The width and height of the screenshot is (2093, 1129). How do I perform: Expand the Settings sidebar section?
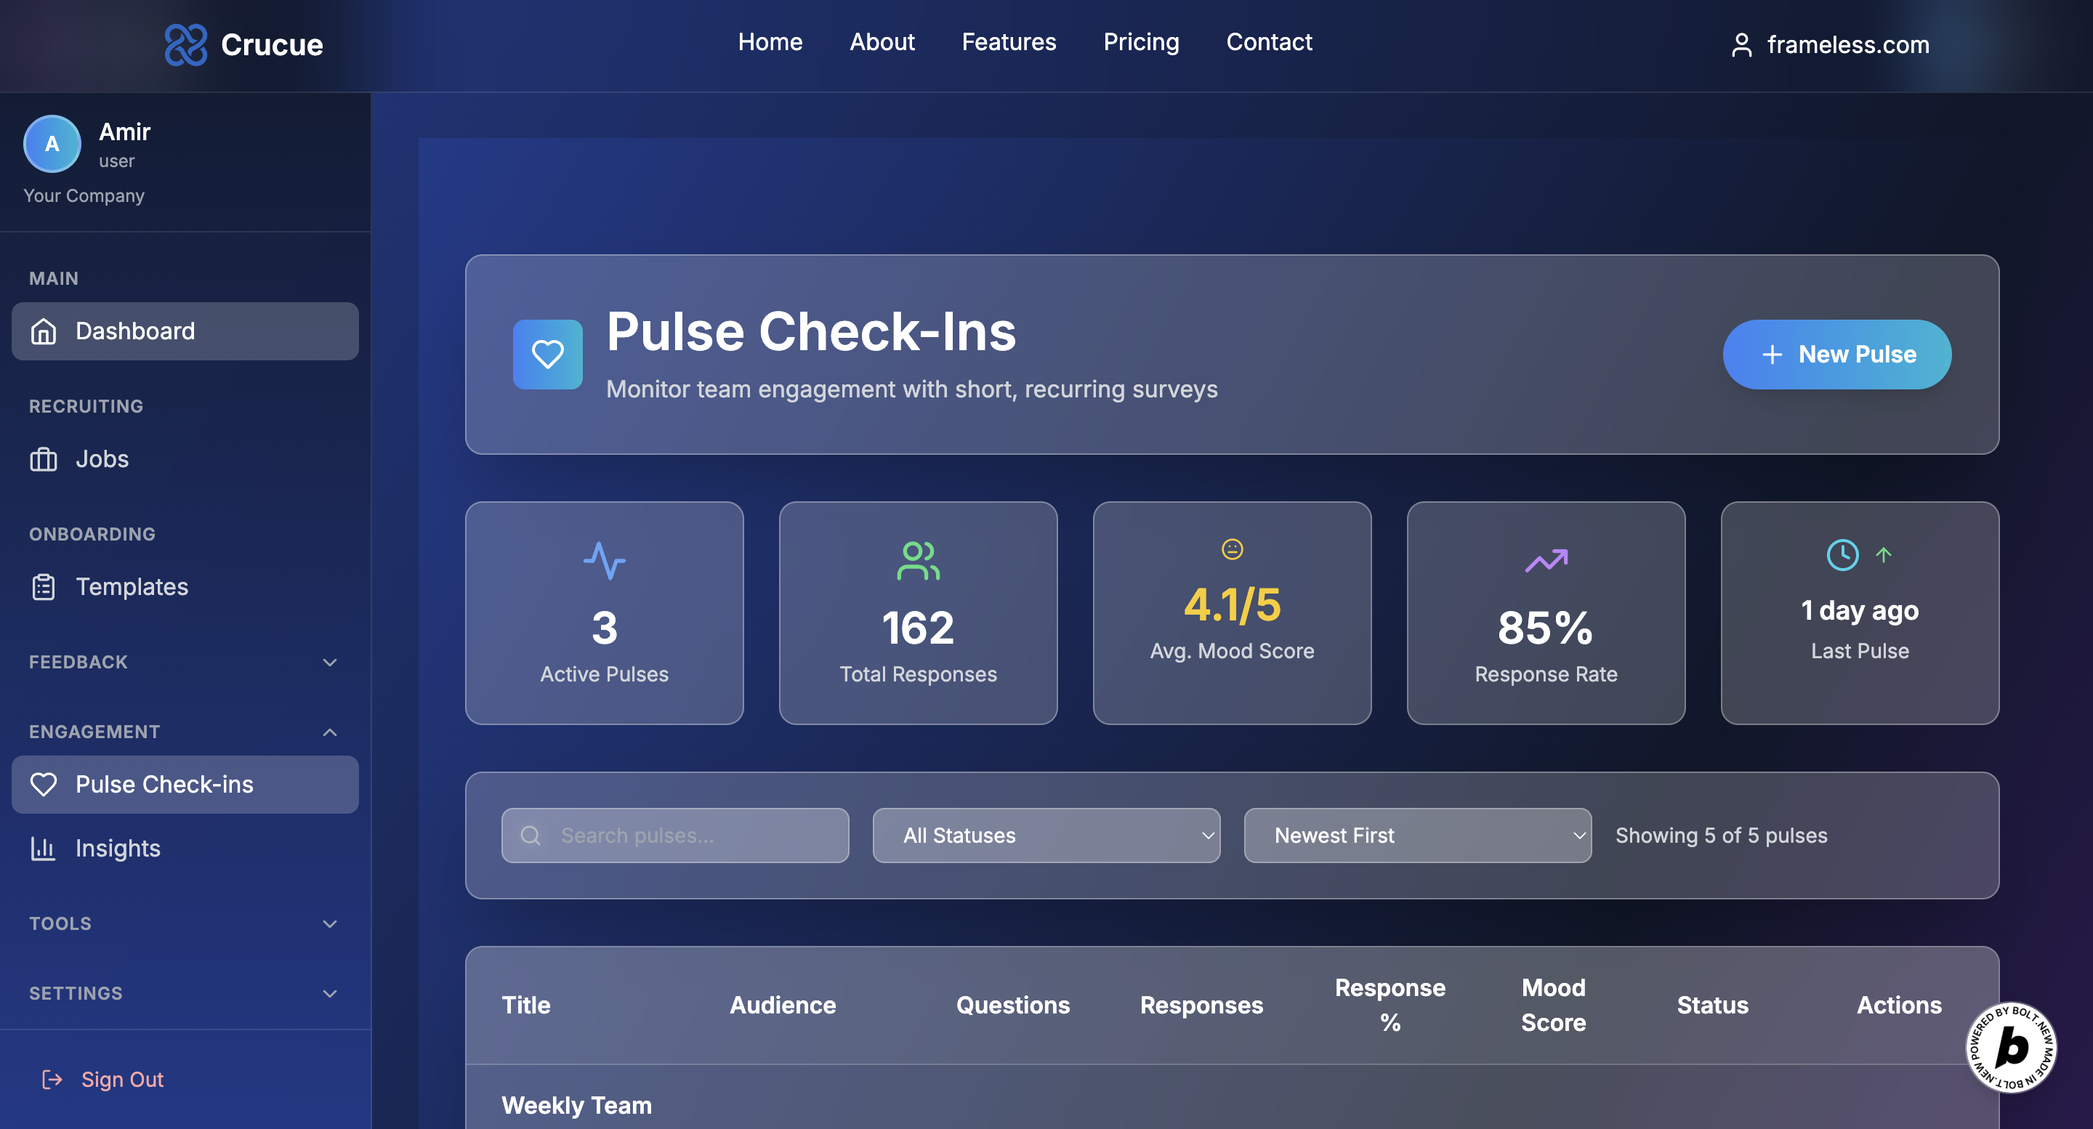coord(329,993)
